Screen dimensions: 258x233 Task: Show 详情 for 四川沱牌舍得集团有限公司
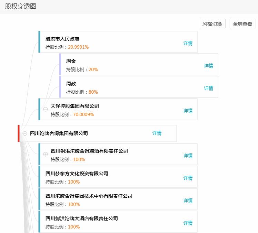[x=157, y=133]
